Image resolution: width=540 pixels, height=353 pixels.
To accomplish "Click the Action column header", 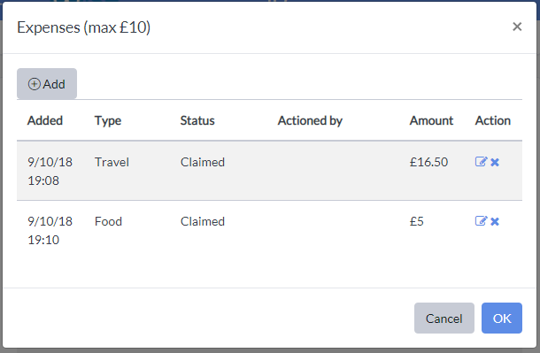I will (x=493, y=120).
